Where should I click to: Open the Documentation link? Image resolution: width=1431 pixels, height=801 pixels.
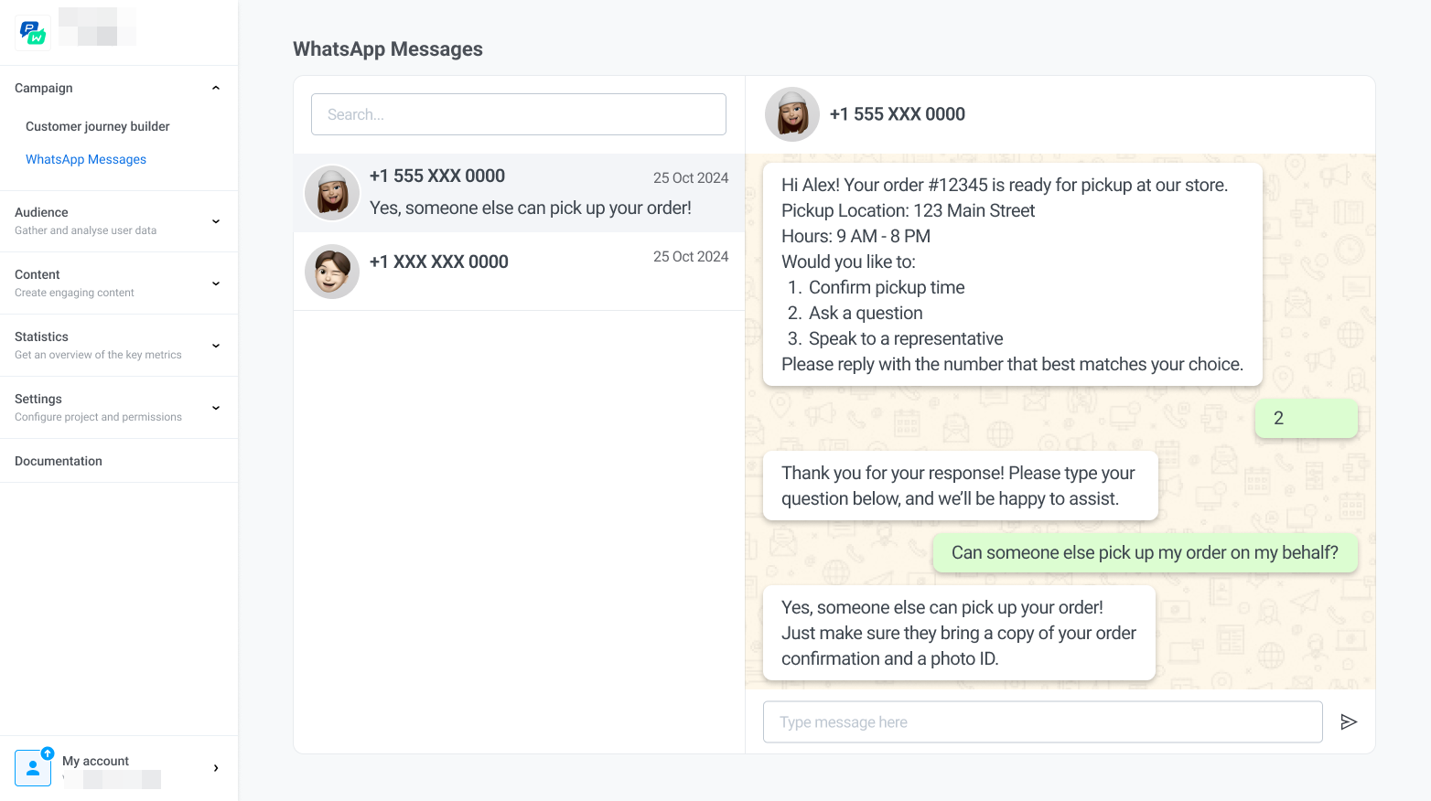coord(59,461)
